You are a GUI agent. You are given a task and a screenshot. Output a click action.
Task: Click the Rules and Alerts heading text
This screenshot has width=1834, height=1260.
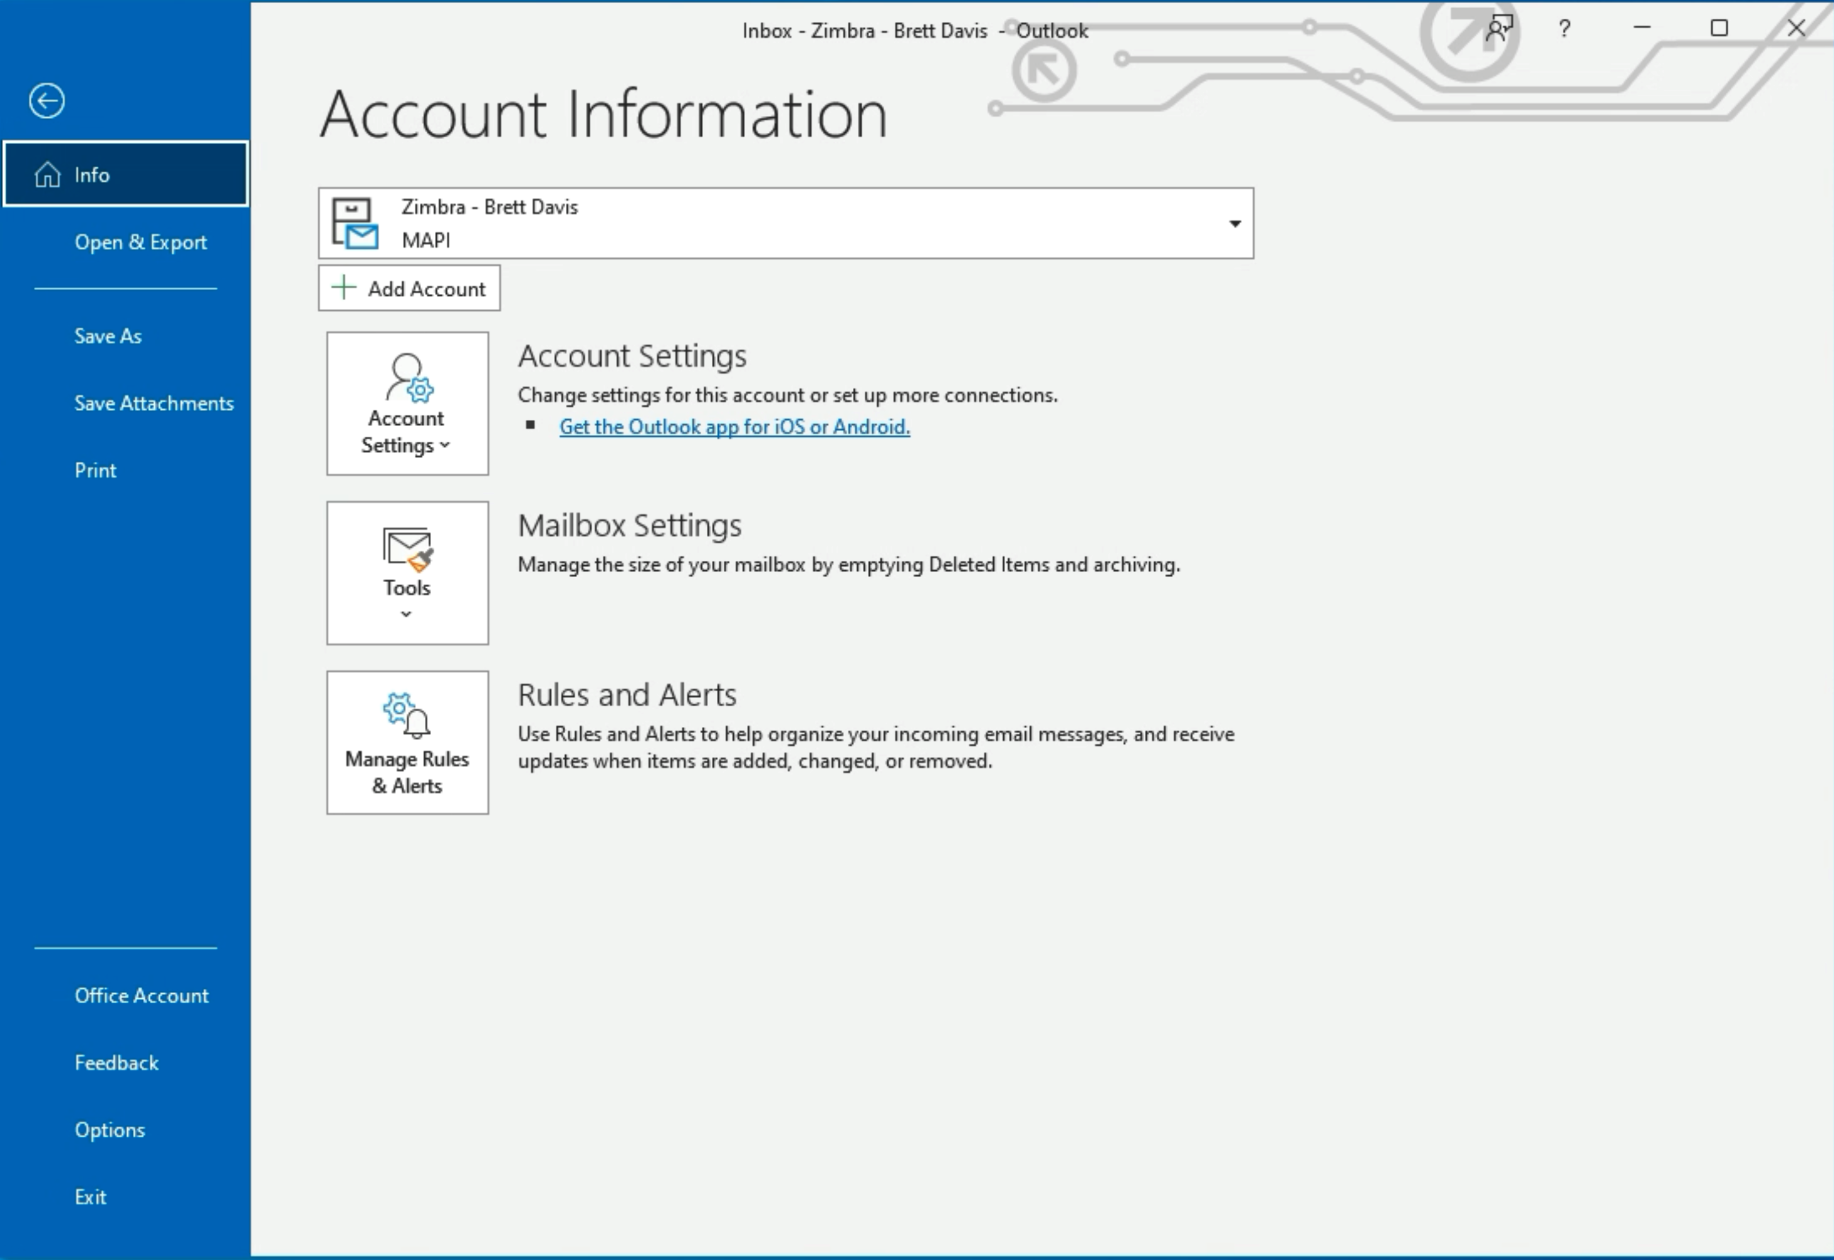pyautogui.click(x=627, y=695)
